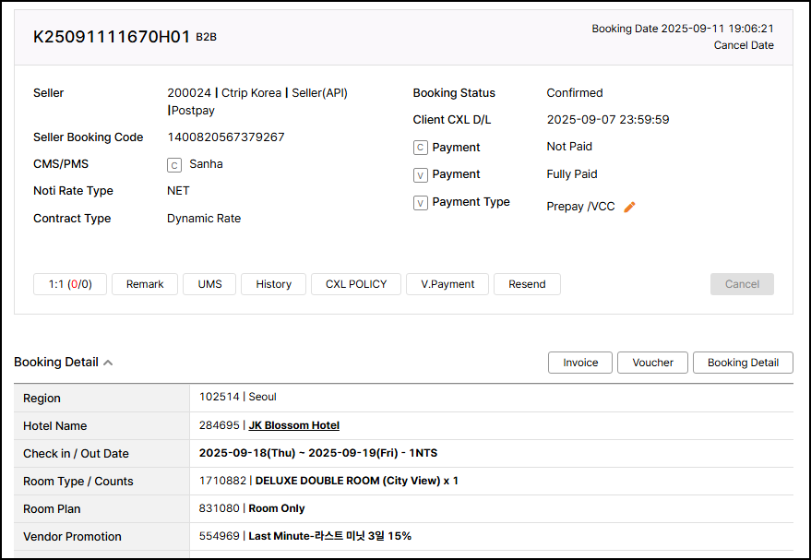Image resolution: width=811 pixels, height=560 pixels.
Task: Select booking number K25091111670H01
Action: coord(112,37)
